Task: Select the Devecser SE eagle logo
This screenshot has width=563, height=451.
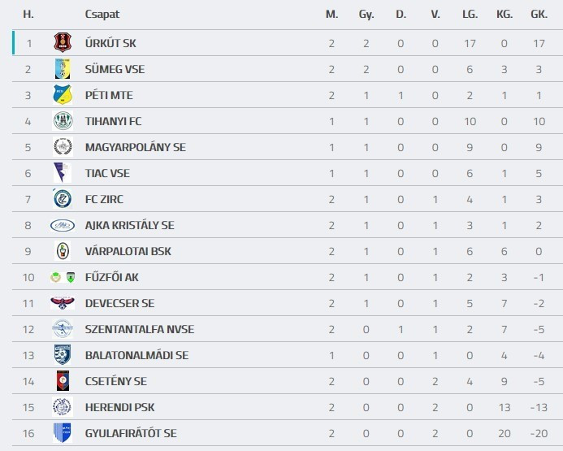Action: (x=63, y=303)
